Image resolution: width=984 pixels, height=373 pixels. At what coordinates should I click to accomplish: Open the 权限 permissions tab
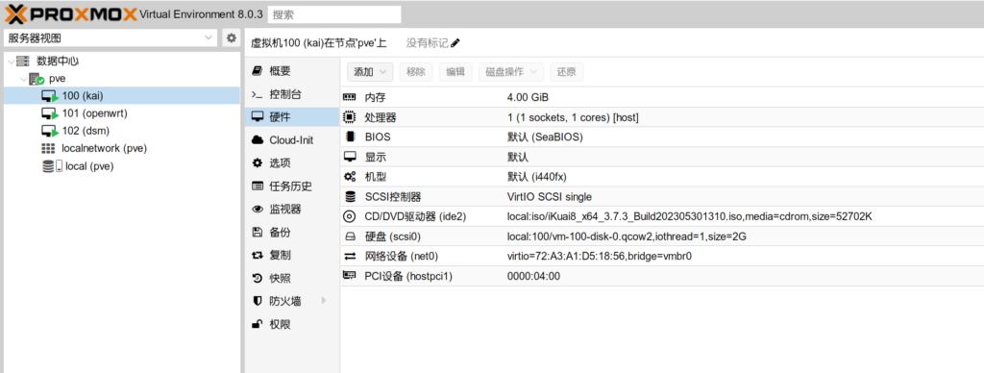click(292, 324)
